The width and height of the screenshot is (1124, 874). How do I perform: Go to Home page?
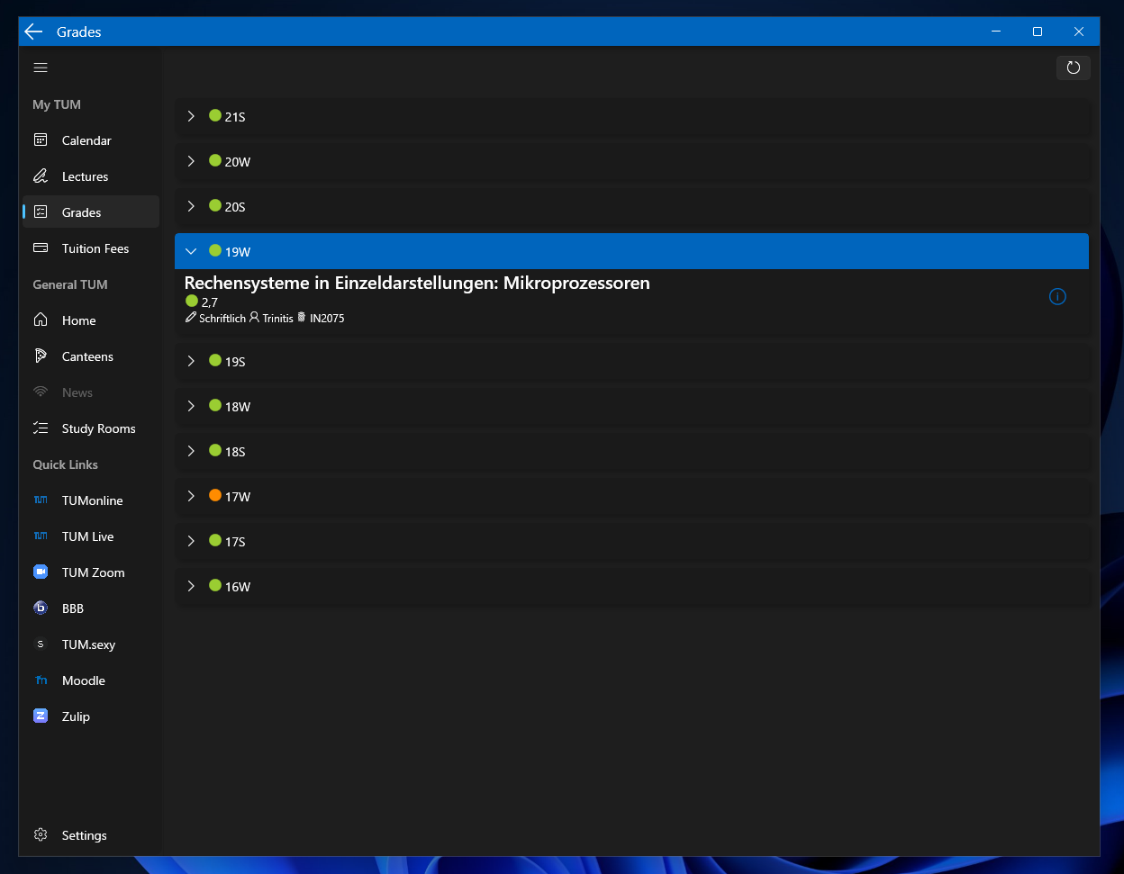tap(91, 320)
